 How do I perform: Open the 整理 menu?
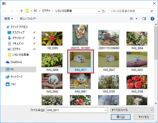(x=9, y=19)
